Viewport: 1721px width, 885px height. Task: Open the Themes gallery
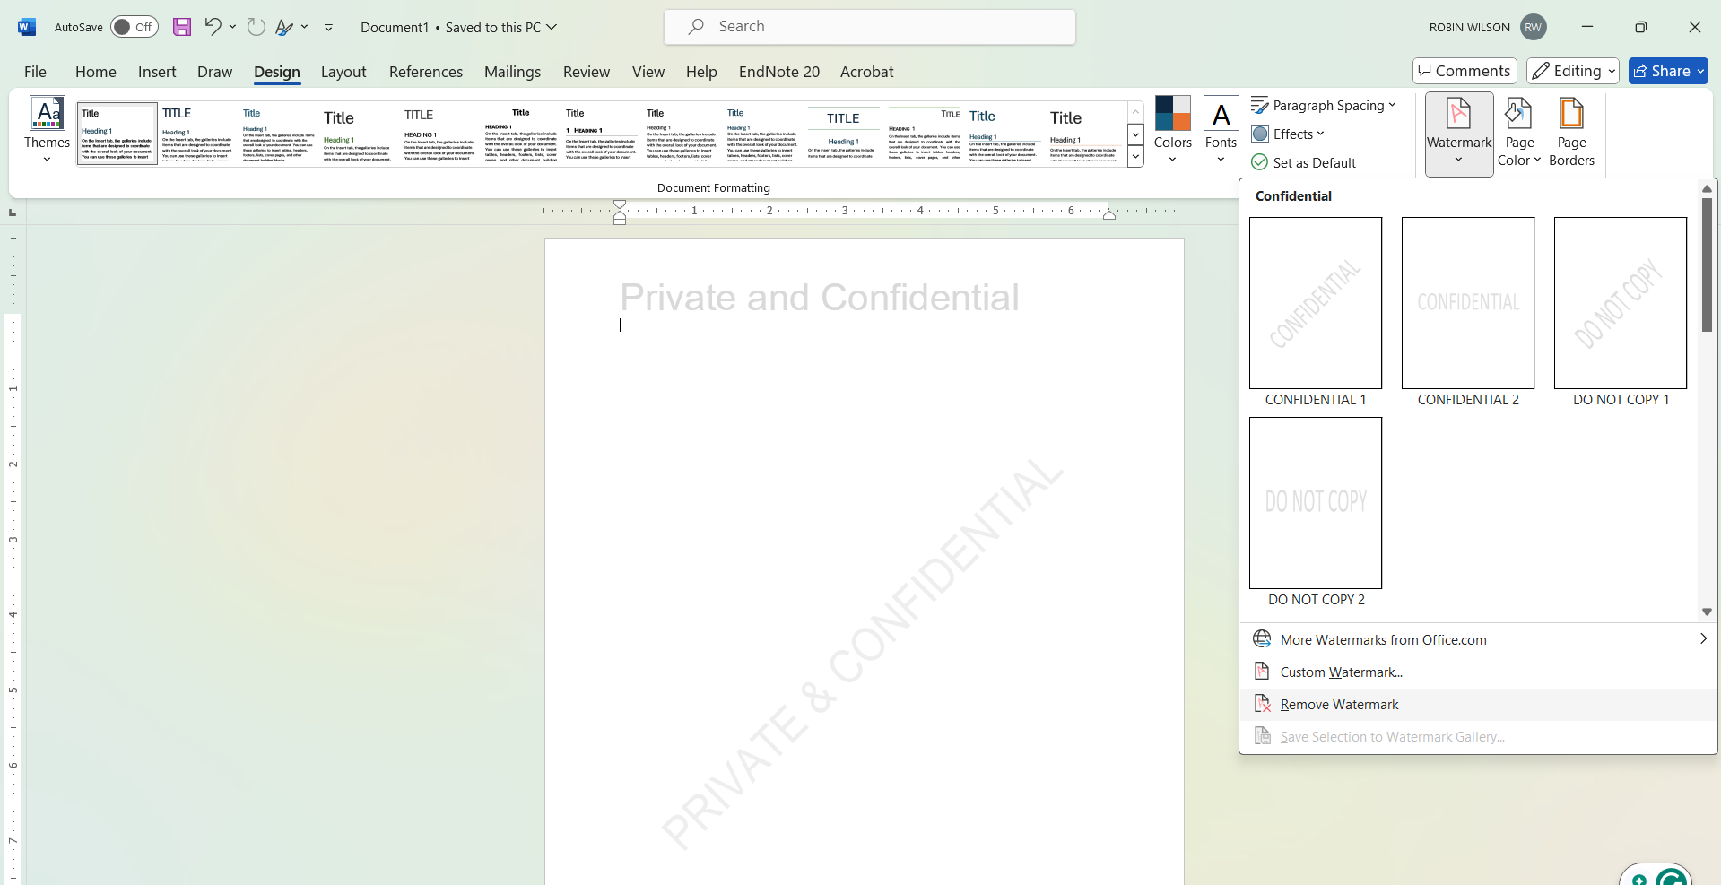tap(46, 130)
